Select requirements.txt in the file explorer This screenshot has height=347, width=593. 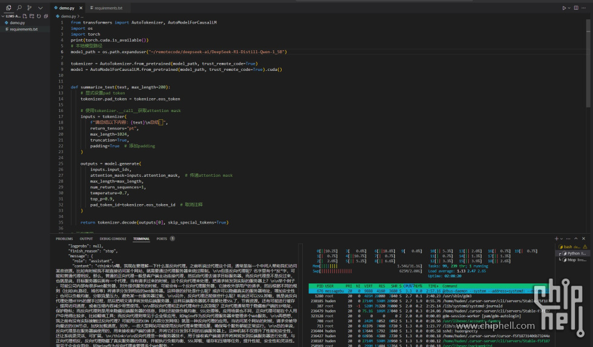[x=25, y=29]
